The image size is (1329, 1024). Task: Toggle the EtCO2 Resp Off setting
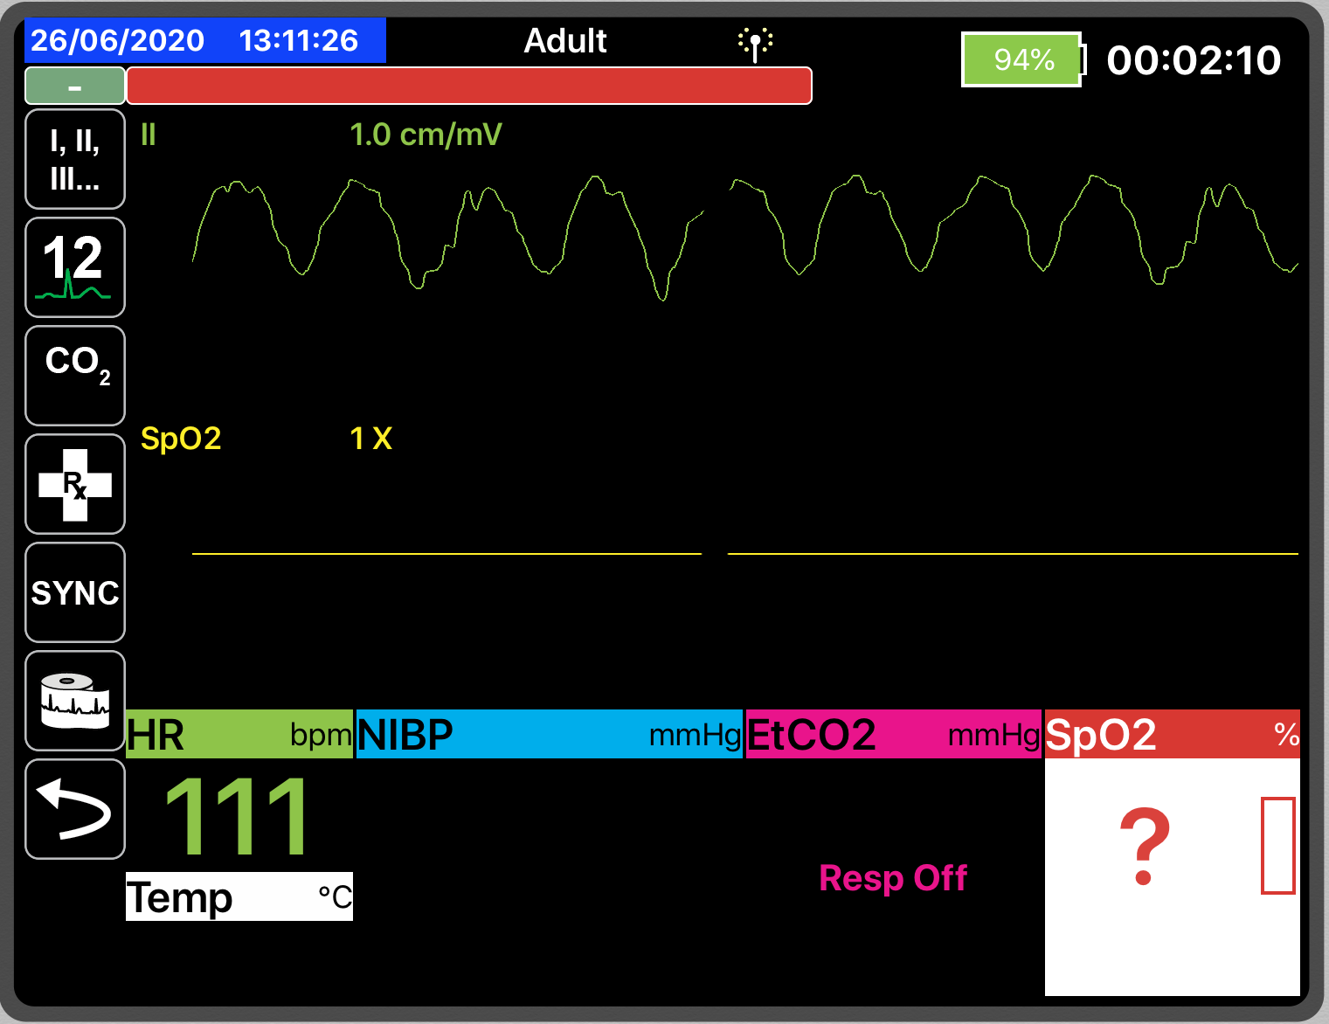click(892, 878)
